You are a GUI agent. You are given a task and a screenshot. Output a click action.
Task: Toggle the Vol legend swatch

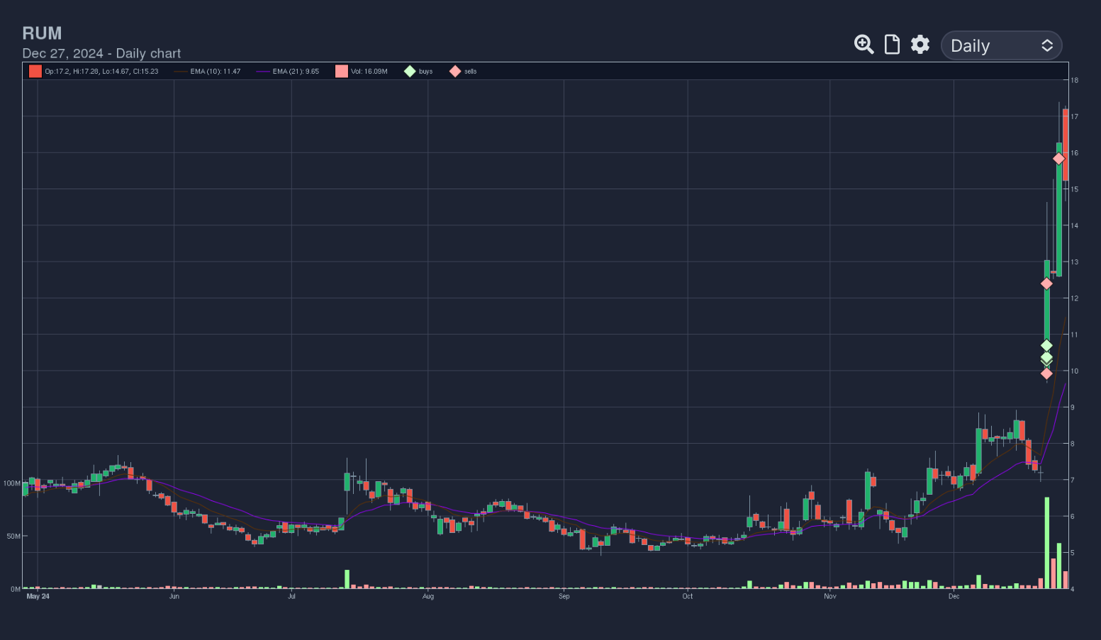342,71
